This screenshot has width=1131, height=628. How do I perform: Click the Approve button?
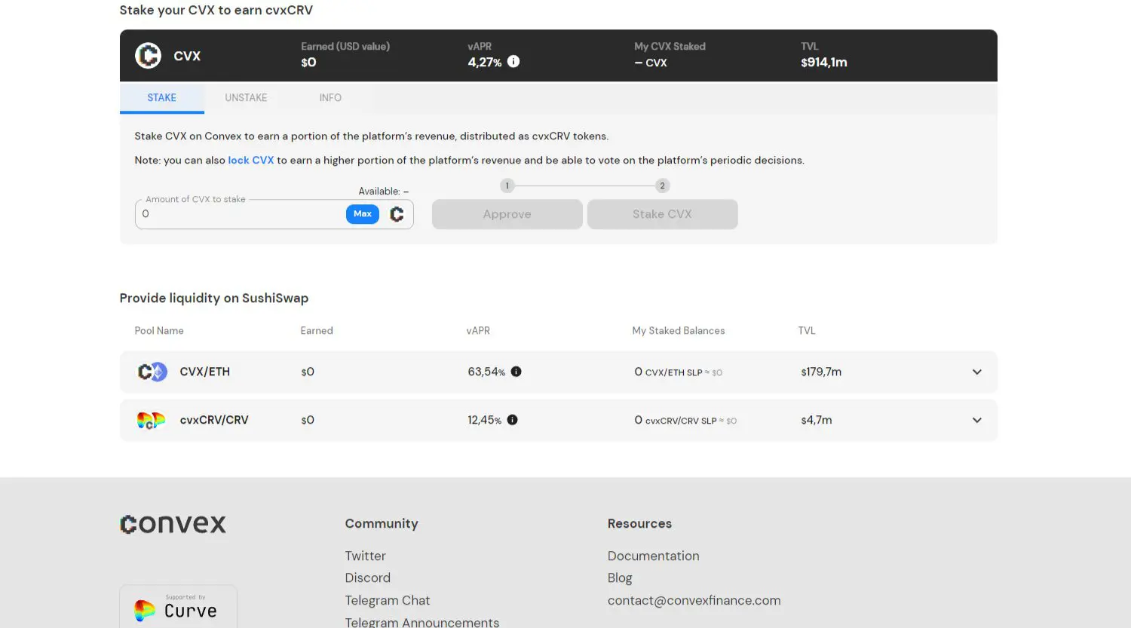[x=507, y=214]
